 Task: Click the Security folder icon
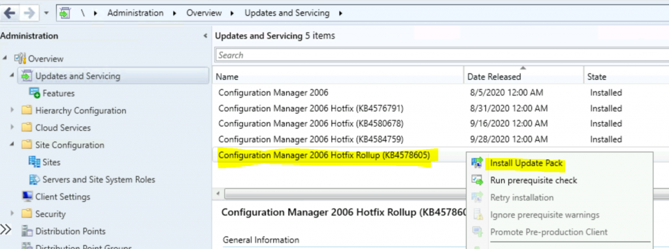click(27, 214)
